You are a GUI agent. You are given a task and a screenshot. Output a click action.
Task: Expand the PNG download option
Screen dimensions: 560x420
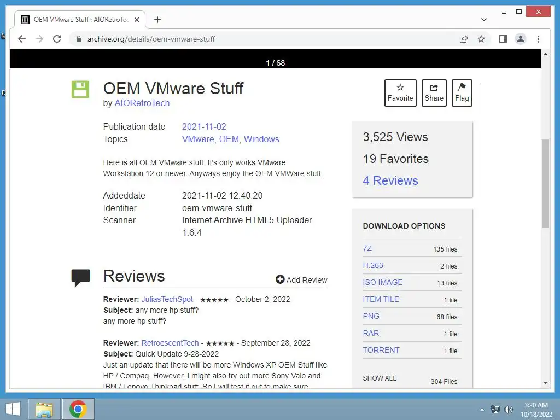coord(371,316)
